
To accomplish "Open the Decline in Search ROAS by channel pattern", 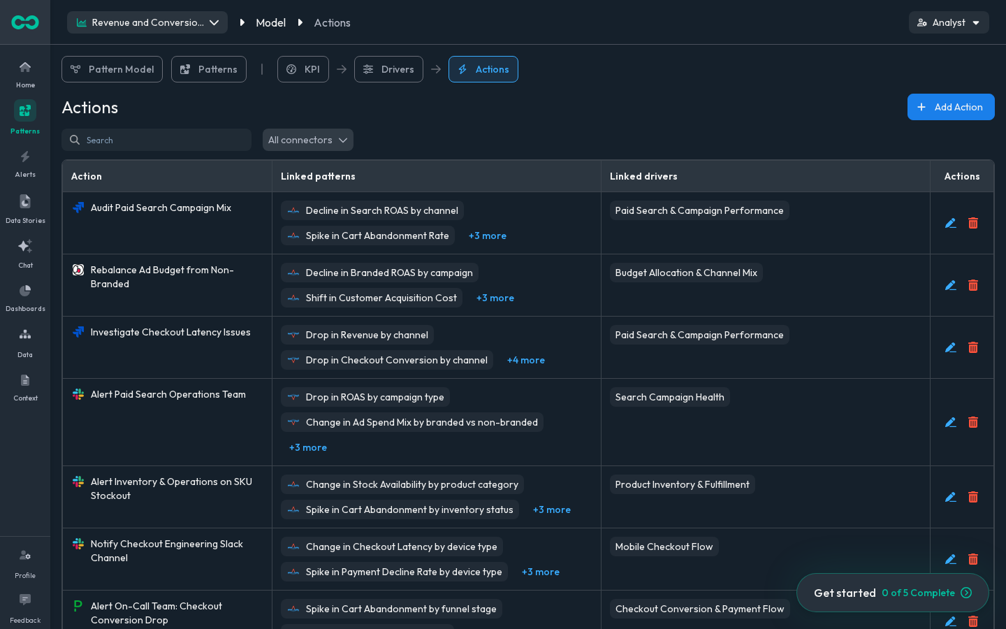I will pos(372,210).
